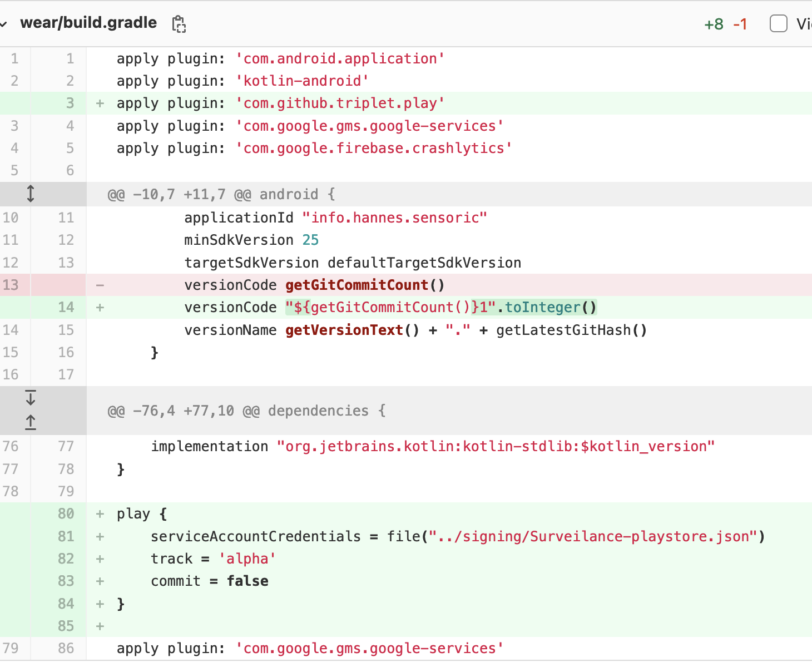Viewport: 812px width, 662px height.
Task: Expand lines upward before dependencies hunk
Action: pyautogui.click(x=31, y=422)
